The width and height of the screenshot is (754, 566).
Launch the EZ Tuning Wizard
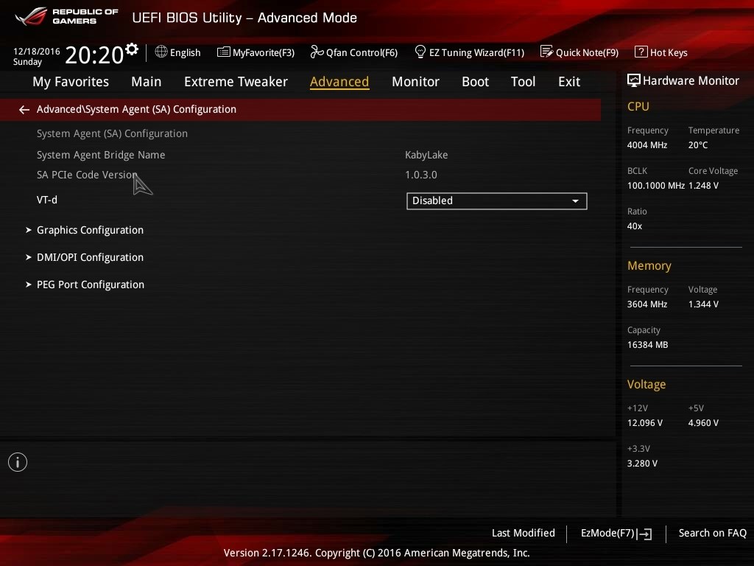pos(470,52)
